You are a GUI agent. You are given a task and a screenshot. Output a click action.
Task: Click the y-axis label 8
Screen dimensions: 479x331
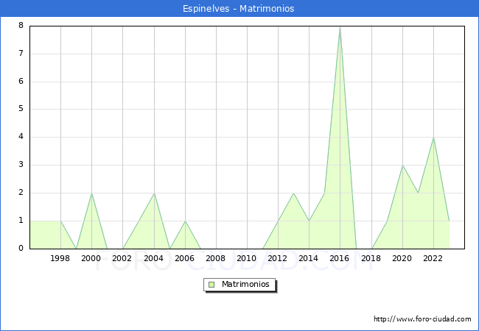pos(21,26)
